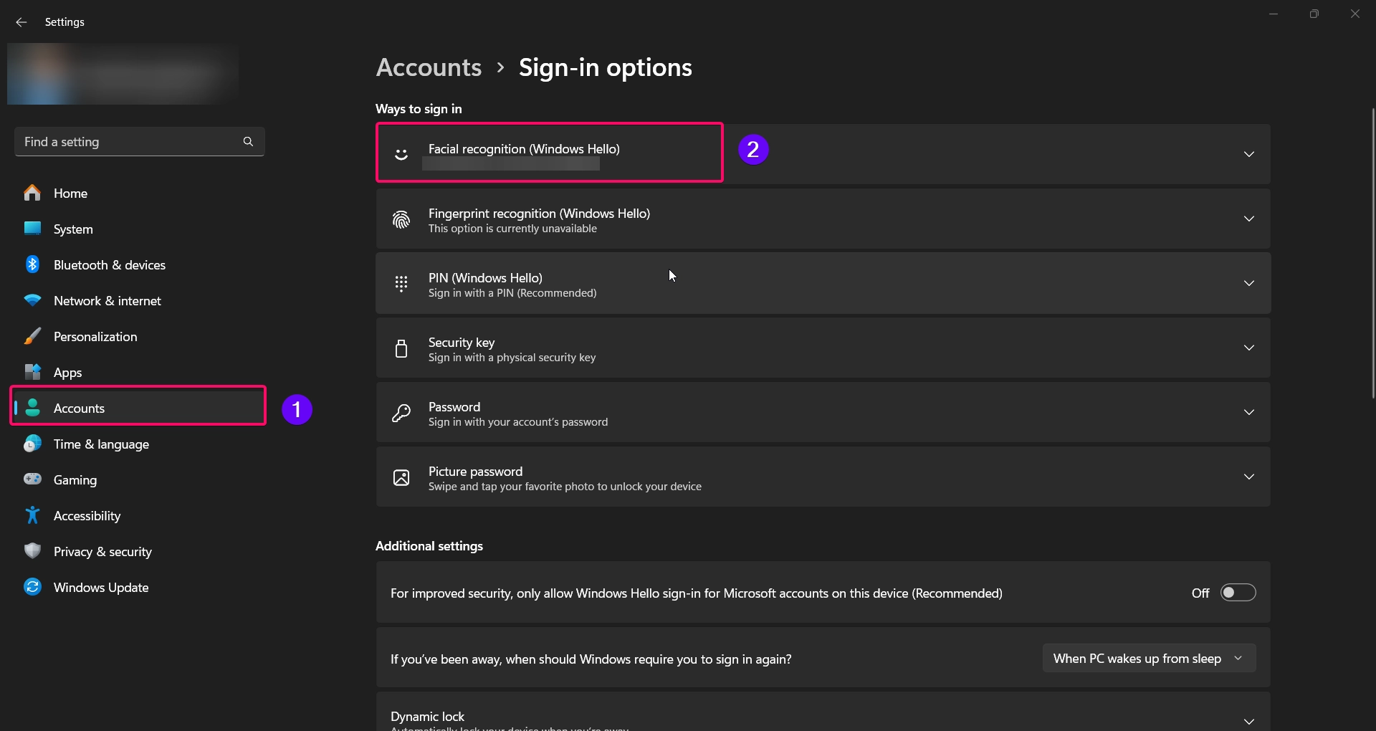Select Personalization in sidebar
1376x731 pixels.
[x=140, y=336]
